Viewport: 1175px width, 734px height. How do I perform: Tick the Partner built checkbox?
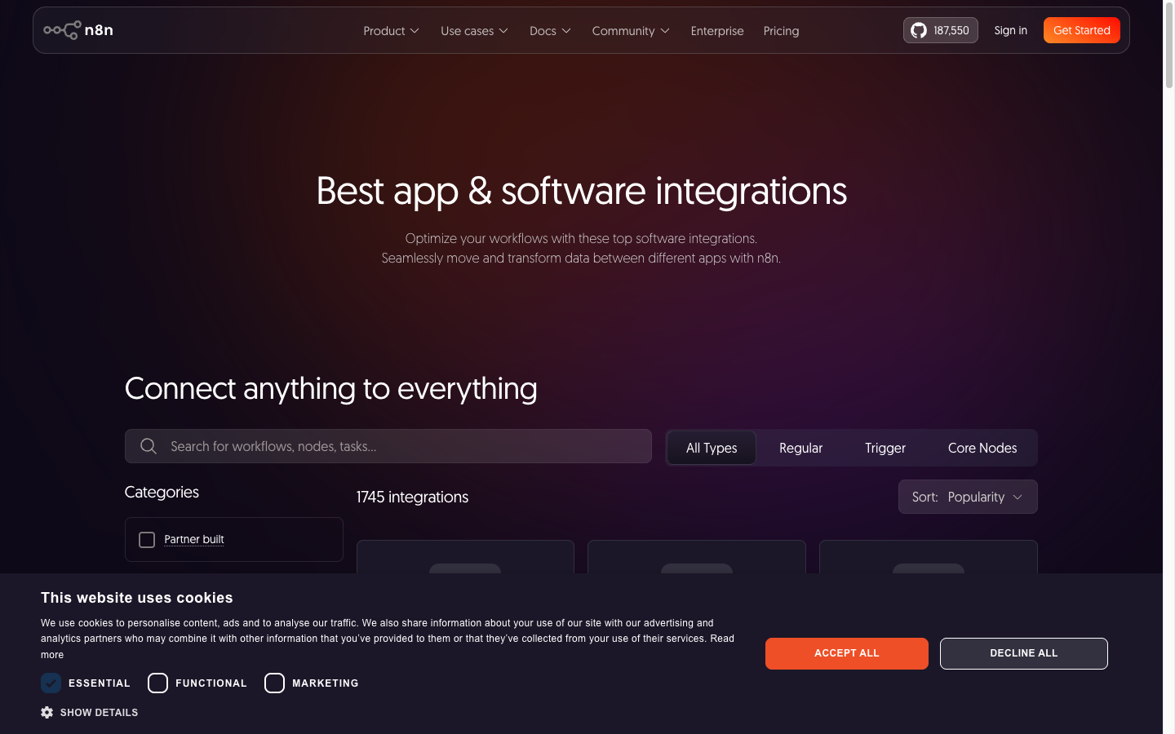coord(147,540)
